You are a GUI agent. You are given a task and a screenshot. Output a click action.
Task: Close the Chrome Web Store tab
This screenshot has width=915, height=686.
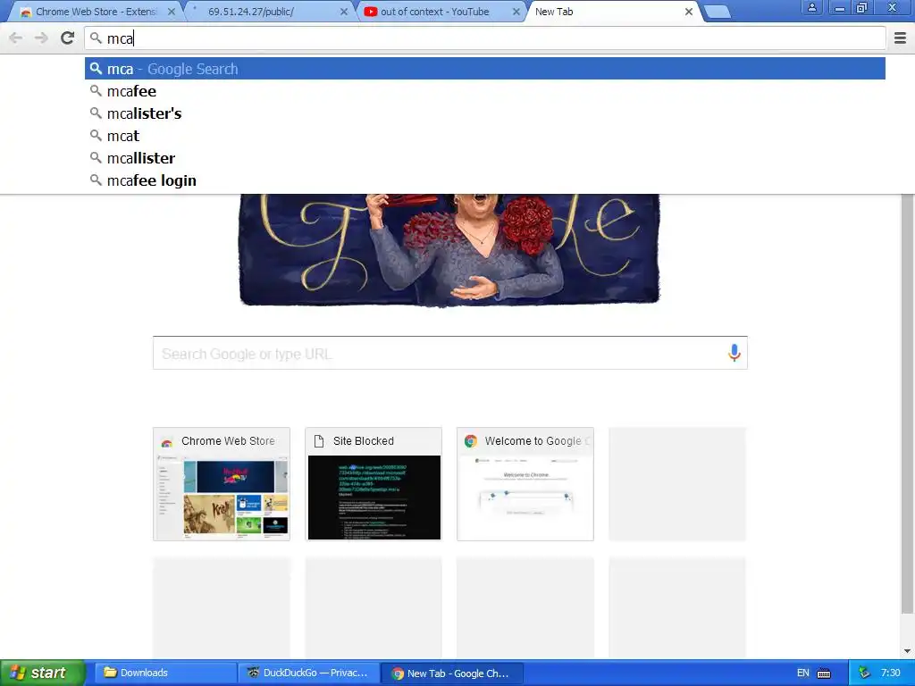point(172,12)
